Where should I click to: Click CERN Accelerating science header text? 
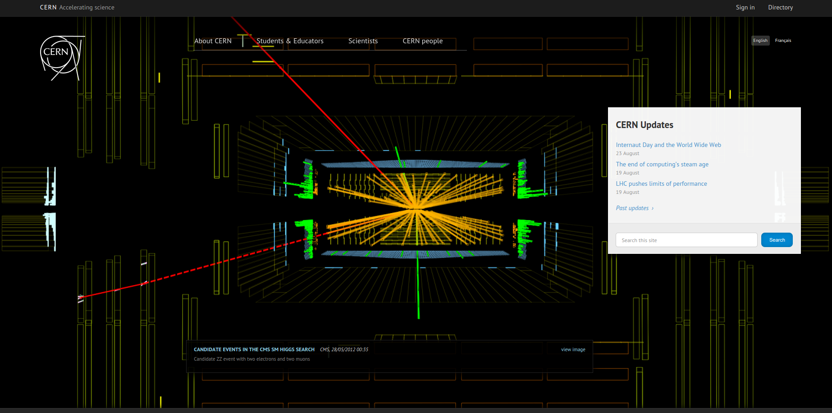click(77, 8)
